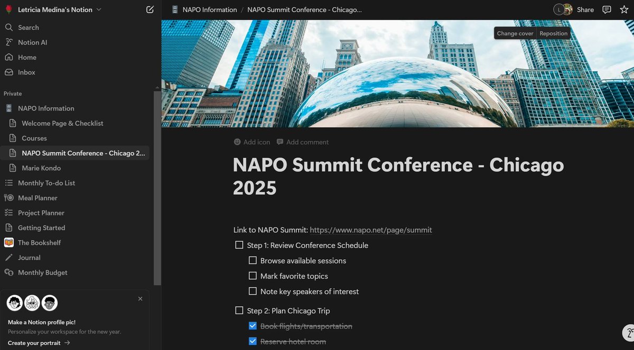Click NAPO Summit Conference breadcrumb title
634x350 pixels.
(304, 10)
